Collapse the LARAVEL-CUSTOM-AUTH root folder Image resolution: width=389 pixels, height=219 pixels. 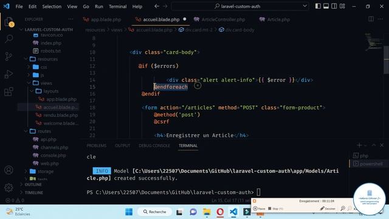point(49,29)
